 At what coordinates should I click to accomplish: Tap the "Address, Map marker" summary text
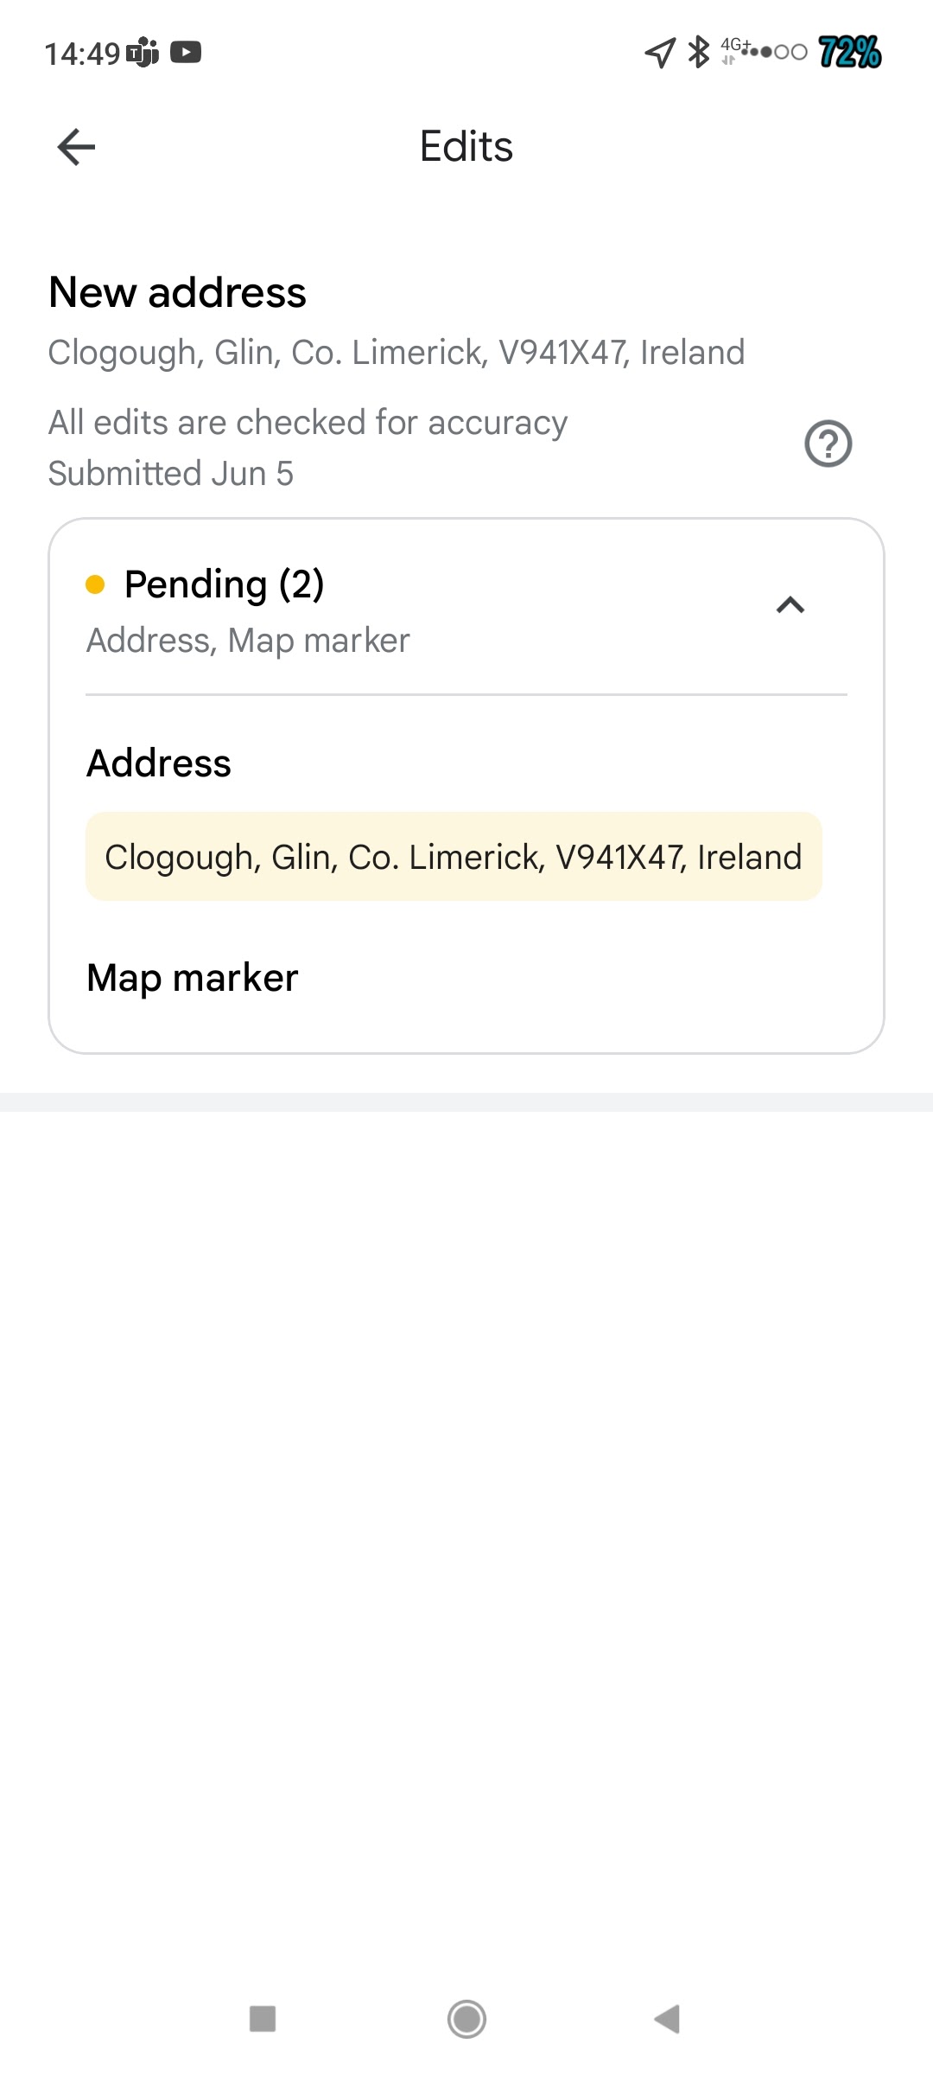coord(248,641)
